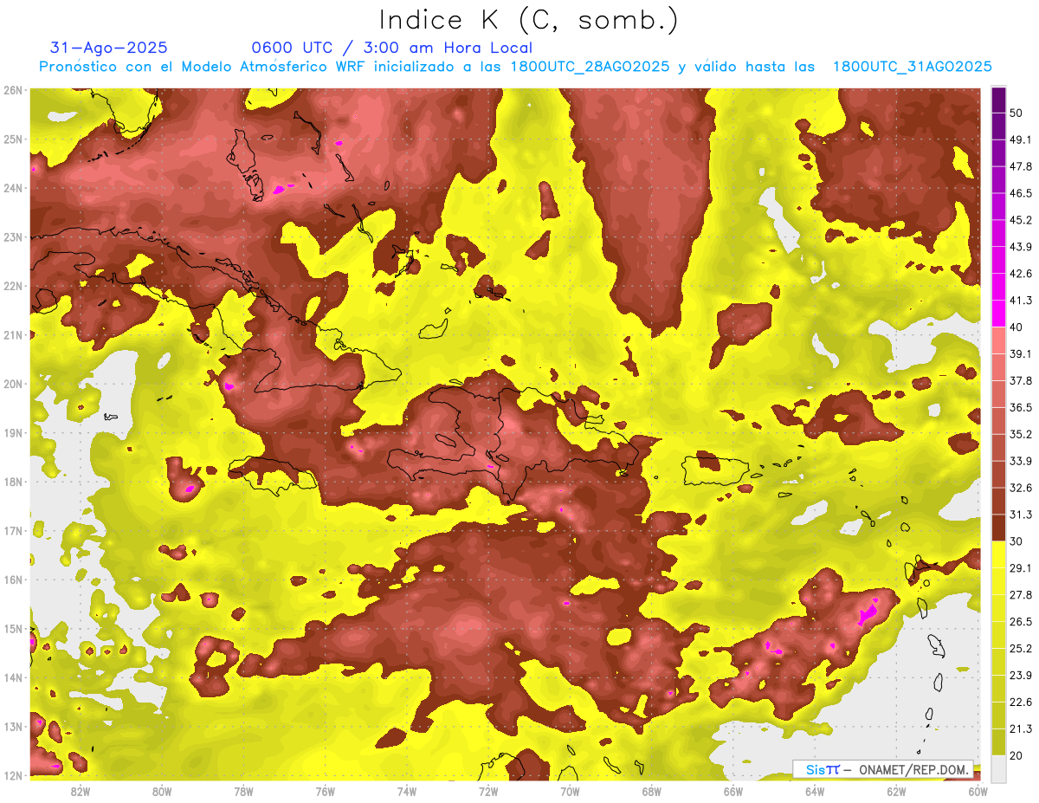This screenshot has width=1039, height=803.
Task: Click the 64W longitude label
Action: [x=814, y=792]
